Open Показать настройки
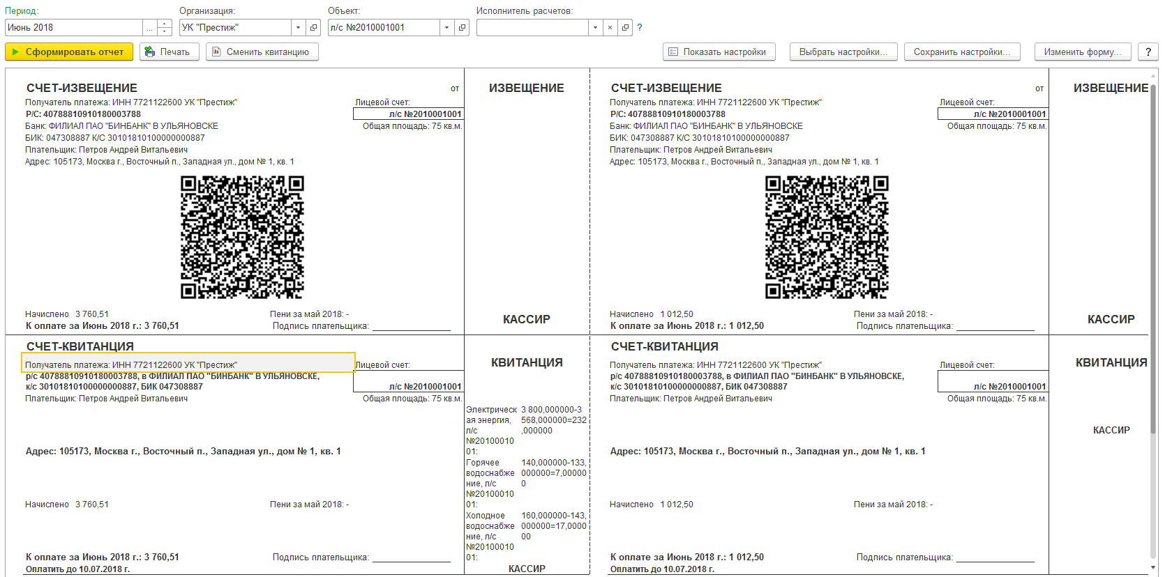 (x=719, y=52)
